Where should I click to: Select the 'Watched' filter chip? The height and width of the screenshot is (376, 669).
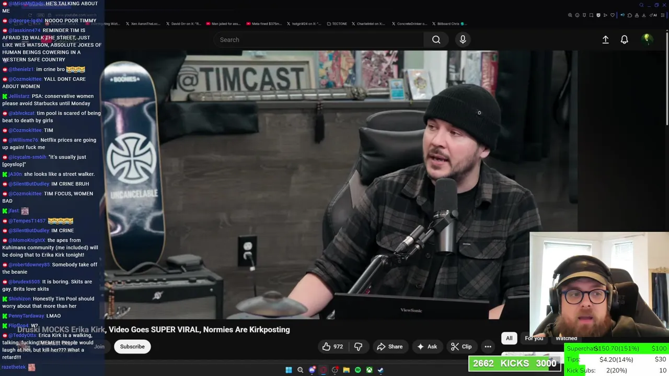pos(566,338)
